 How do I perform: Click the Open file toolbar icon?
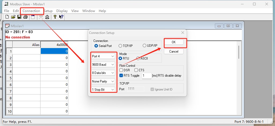tap(13, 17)
